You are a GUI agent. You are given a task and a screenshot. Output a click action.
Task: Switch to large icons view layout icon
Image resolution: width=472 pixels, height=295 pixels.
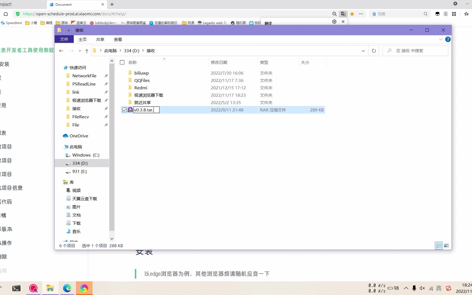[x=446, y=246]
